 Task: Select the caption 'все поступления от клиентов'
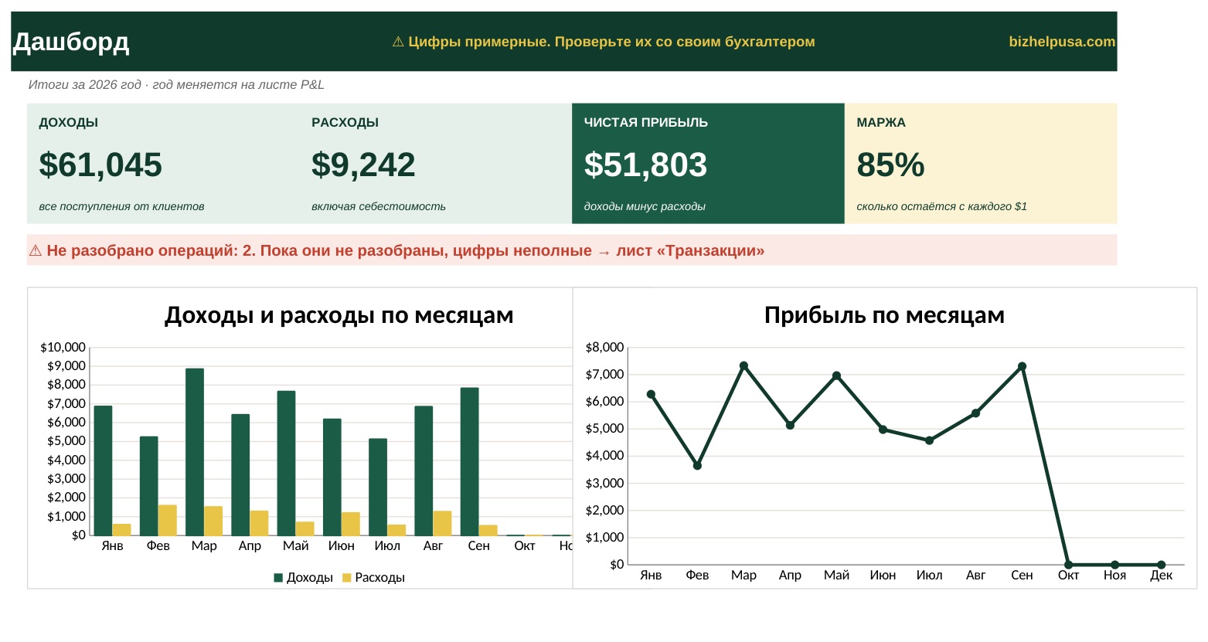(x=121, y=206)
